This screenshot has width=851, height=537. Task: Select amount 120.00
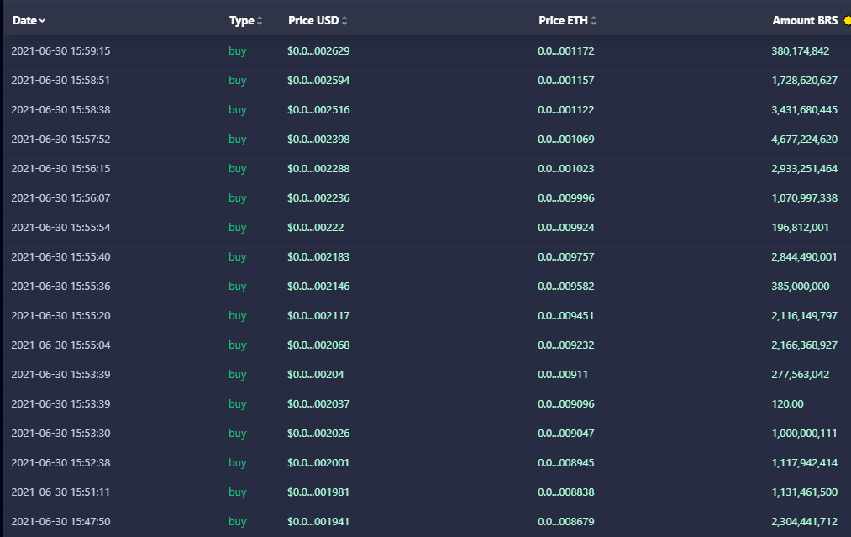click(x=787, y=404)
